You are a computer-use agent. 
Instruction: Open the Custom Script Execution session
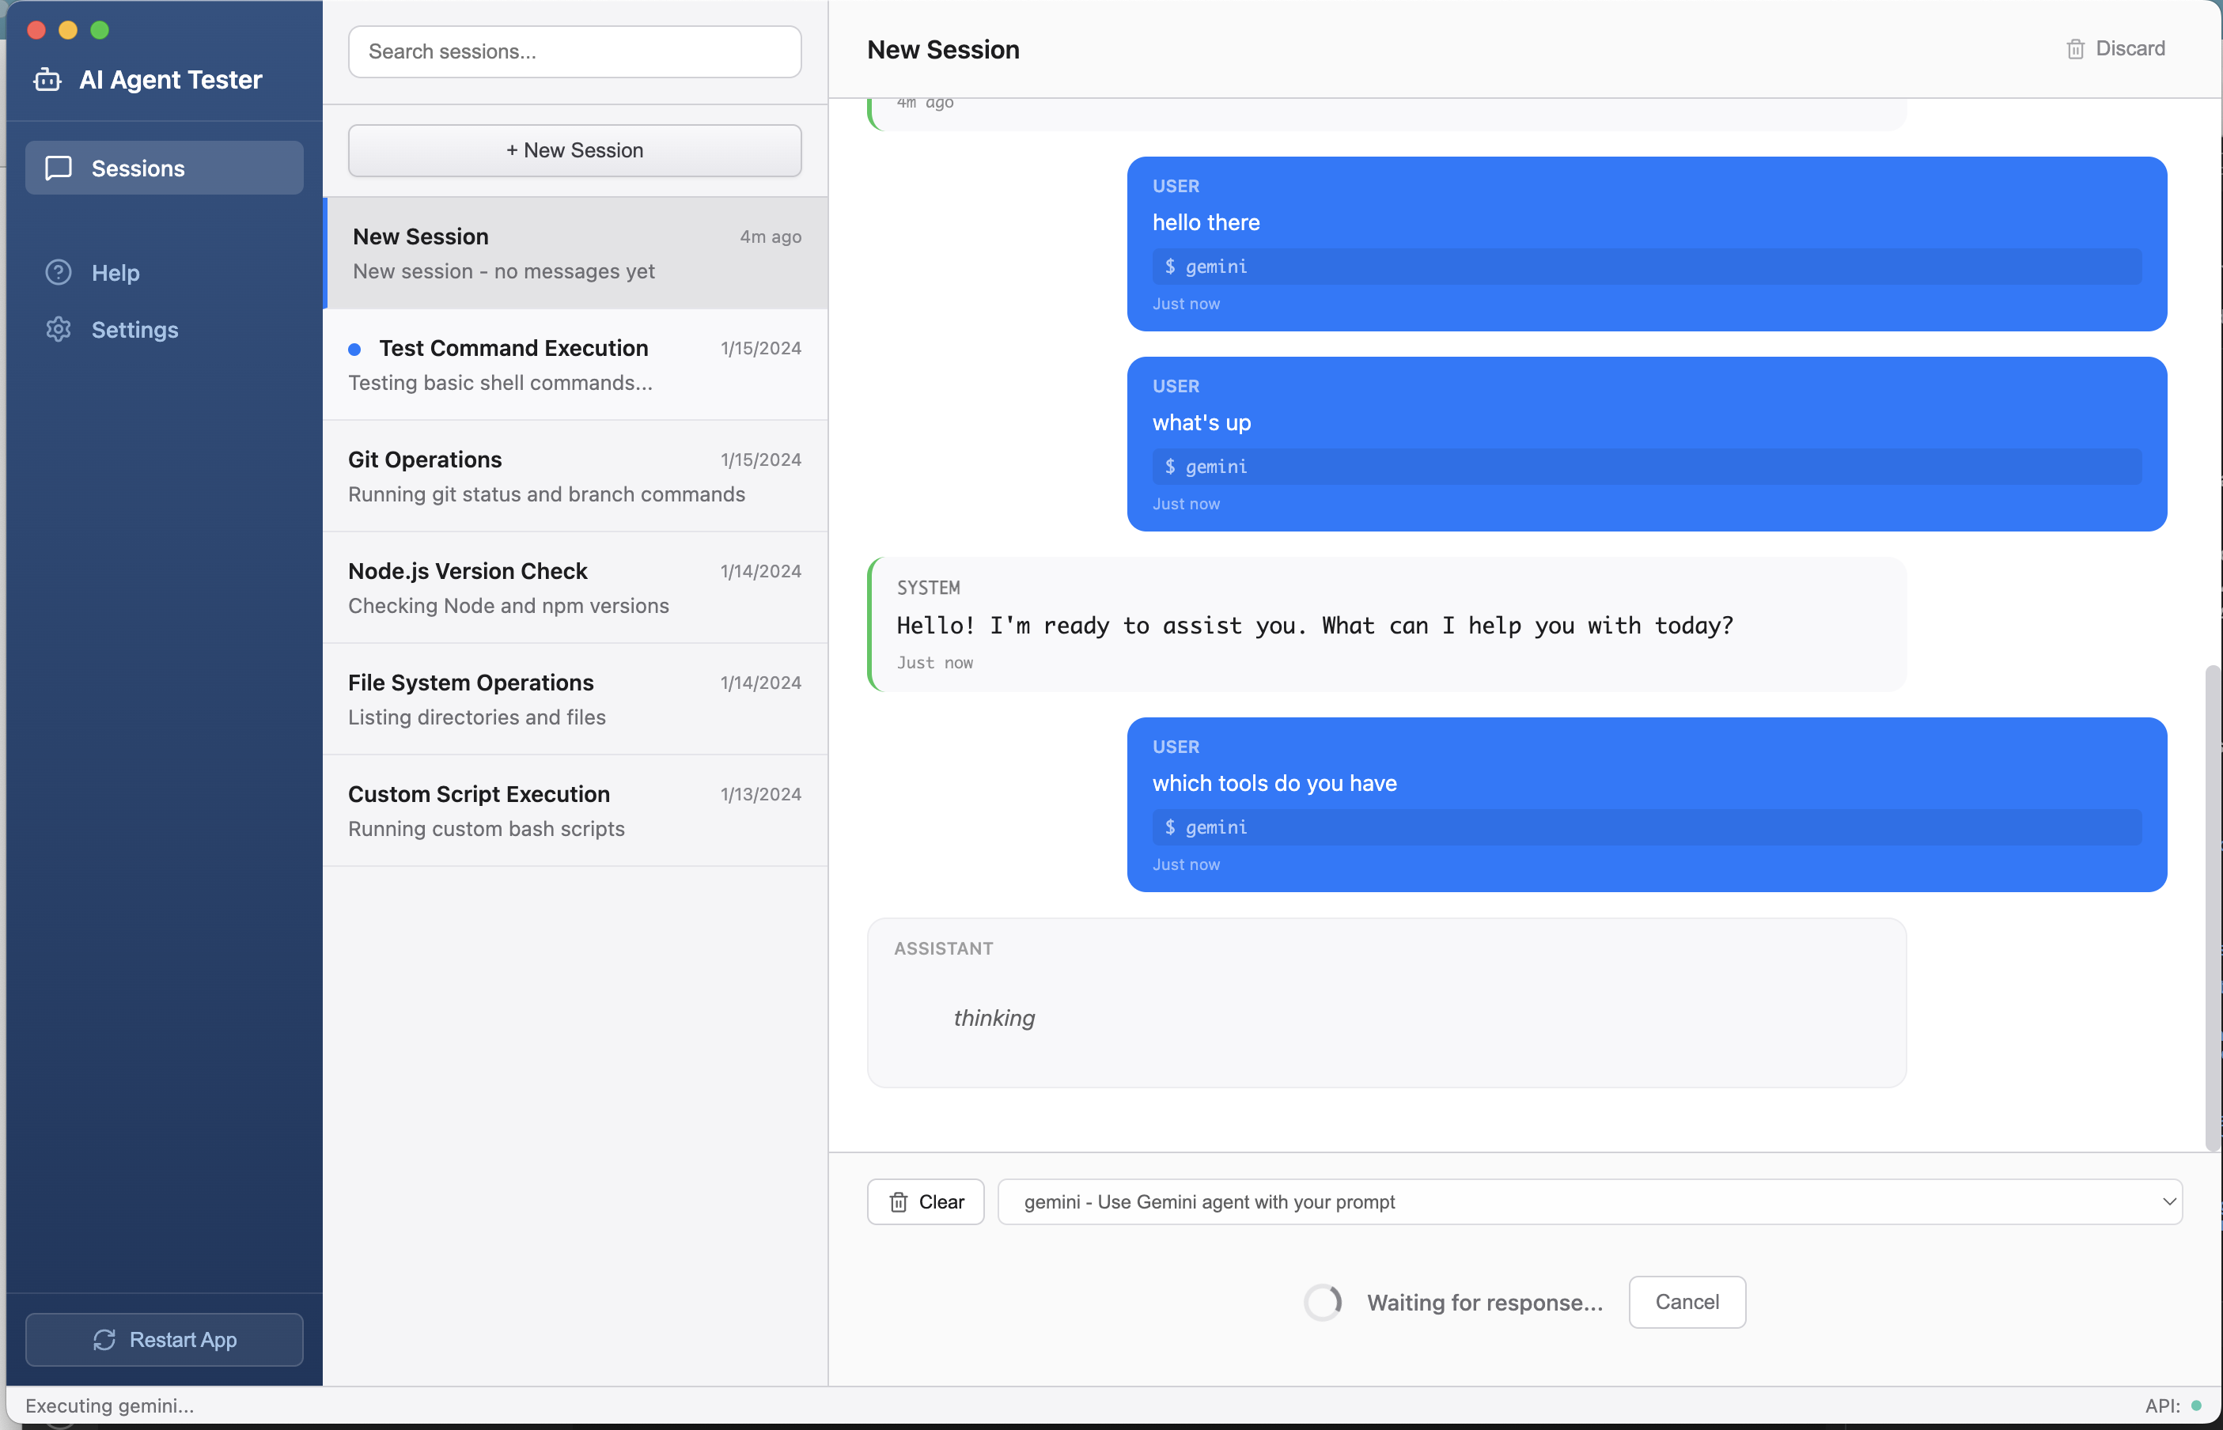[x=574, y=810]
